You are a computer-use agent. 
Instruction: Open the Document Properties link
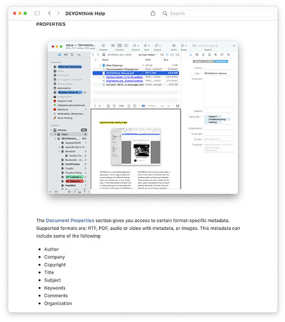click(x=70, y=220)
